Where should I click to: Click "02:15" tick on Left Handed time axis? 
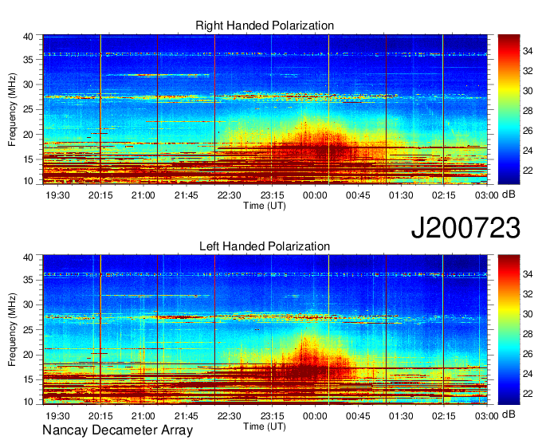pos(444,416)
